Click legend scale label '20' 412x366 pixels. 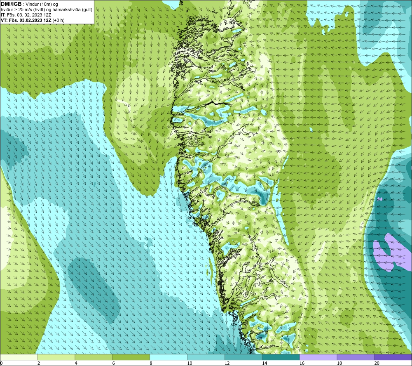tap(377, 363)
